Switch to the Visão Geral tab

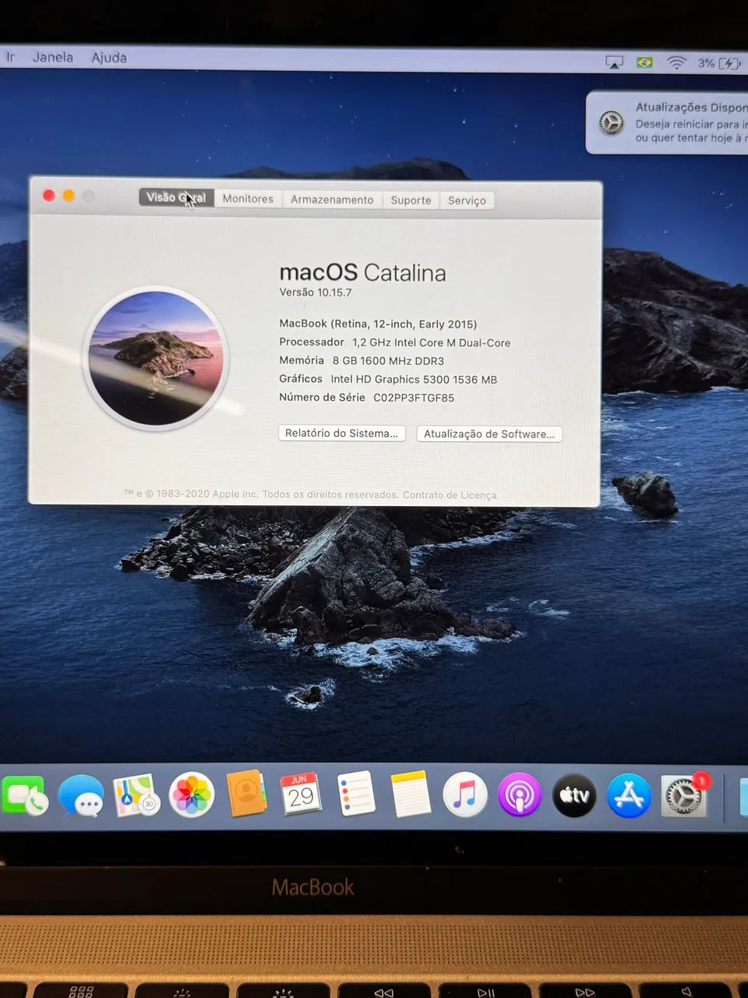coord(176,197)
